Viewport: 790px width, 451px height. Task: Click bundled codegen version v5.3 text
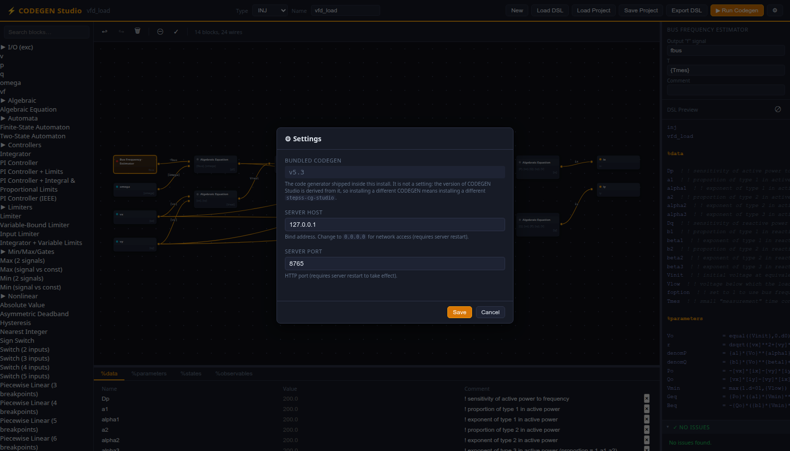[297, 172]
